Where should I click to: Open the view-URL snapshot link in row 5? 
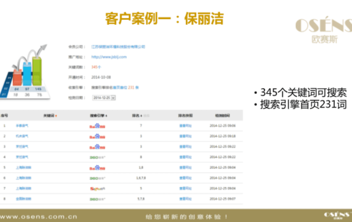185,168
